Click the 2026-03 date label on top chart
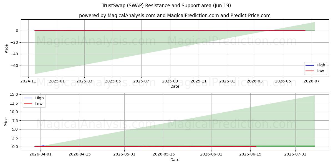The height and width of the screenshot is (166, 333). 254,81
